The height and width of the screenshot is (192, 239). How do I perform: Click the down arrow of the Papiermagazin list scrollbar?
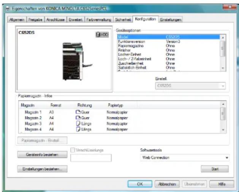coord(223,130)
